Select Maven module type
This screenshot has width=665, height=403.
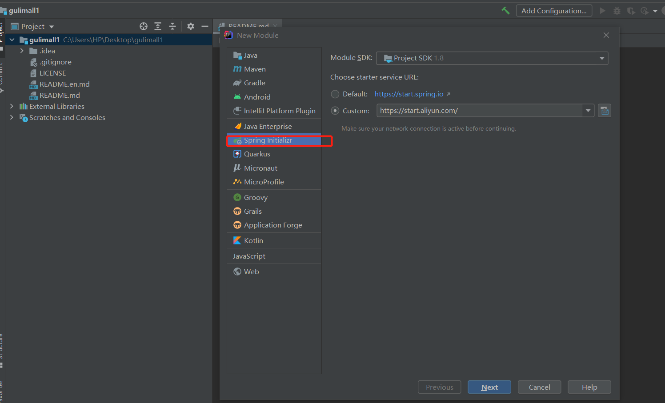tap(274, 69)
